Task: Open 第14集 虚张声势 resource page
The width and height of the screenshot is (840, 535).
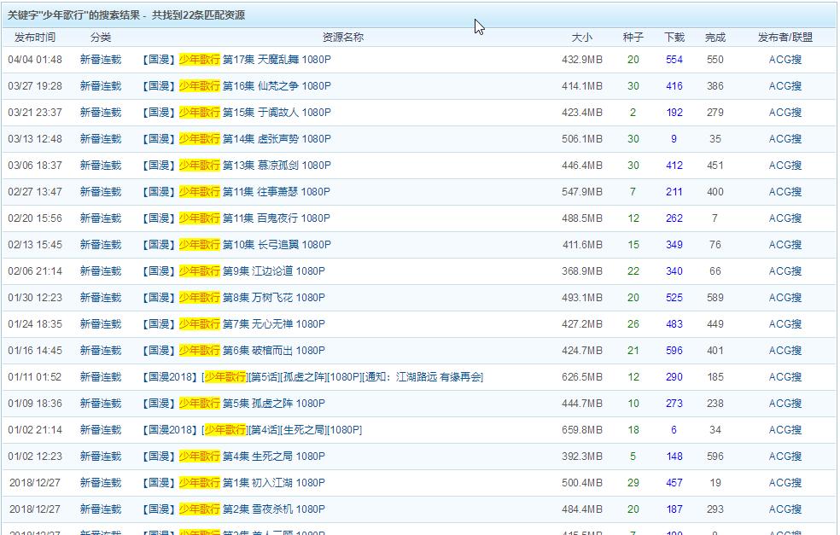Action: point(254,139)
